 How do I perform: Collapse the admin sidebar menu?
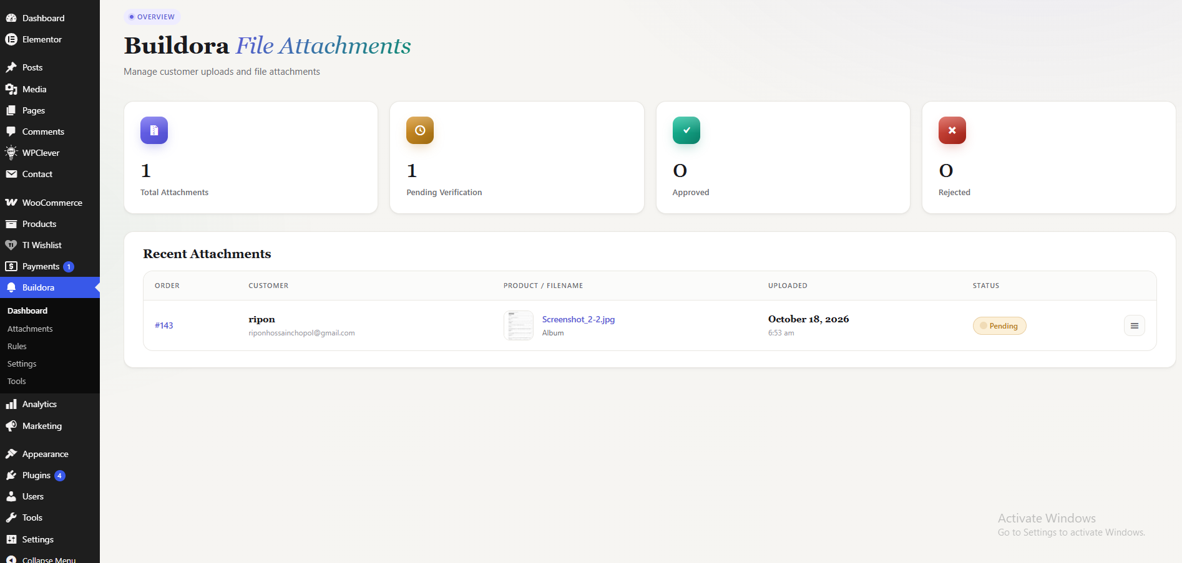[x=49, y=559]
